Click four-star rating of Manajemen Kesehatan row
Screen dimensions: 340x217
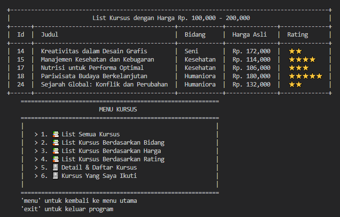[302, 60]
